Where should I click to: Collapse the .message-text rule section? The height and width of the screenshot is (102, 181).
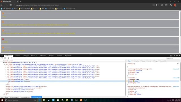pyautogui.click(x=128, y=78)
